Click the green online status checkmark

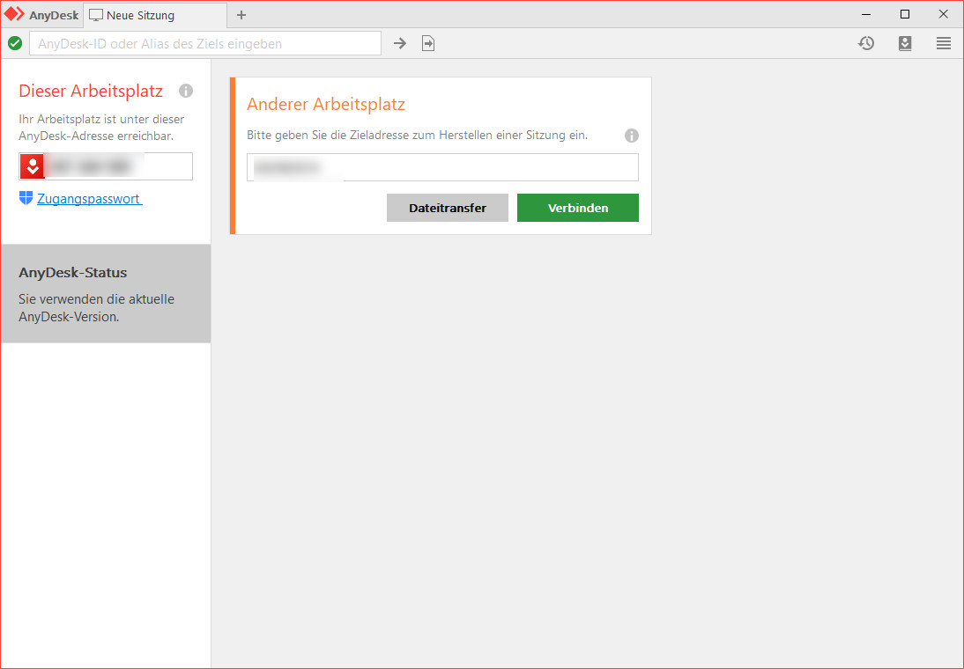(x=14, y=42)
